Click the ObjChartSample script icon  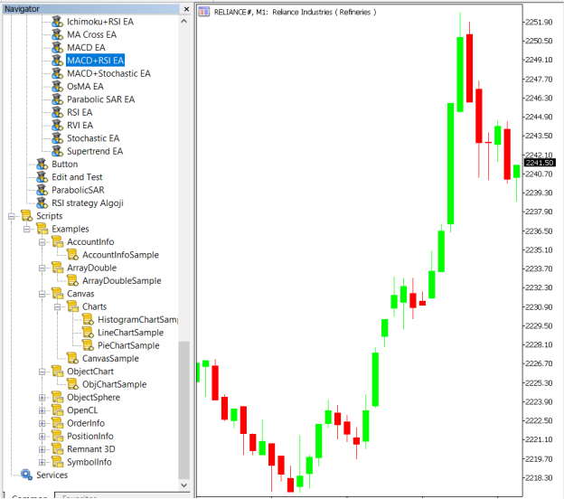click(x=72, y=384)
